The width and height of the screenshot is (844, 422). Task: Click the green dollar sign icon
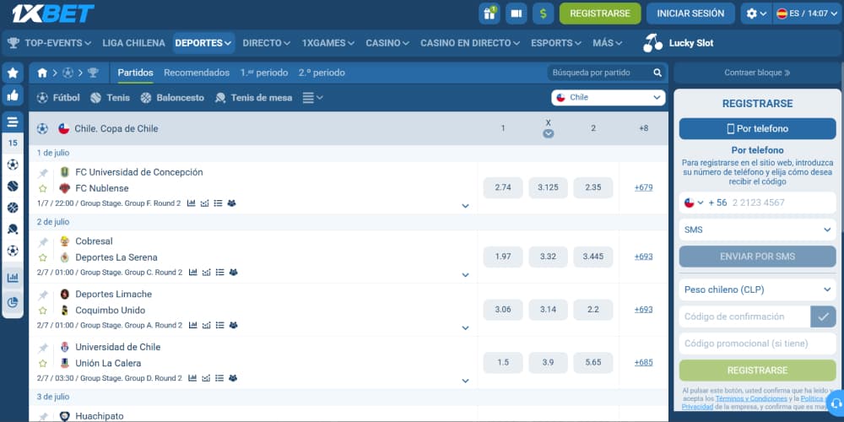(x=543, y=14)
